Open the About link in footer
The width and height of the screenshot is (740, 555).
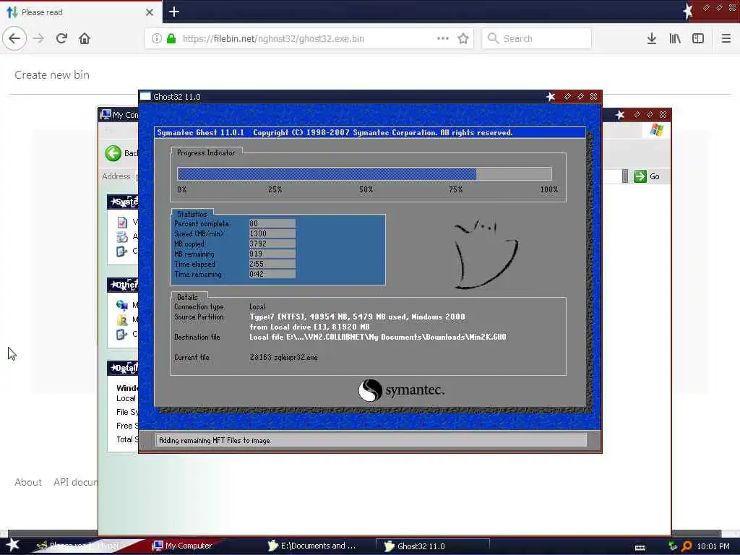click(x=28, y=482)
